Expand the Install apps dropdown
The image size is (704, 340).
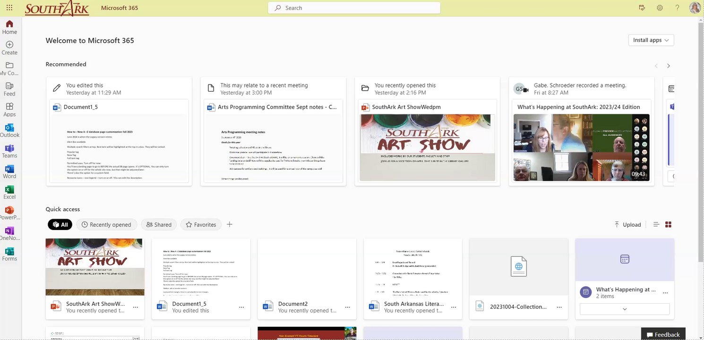(x=651, y=40)
